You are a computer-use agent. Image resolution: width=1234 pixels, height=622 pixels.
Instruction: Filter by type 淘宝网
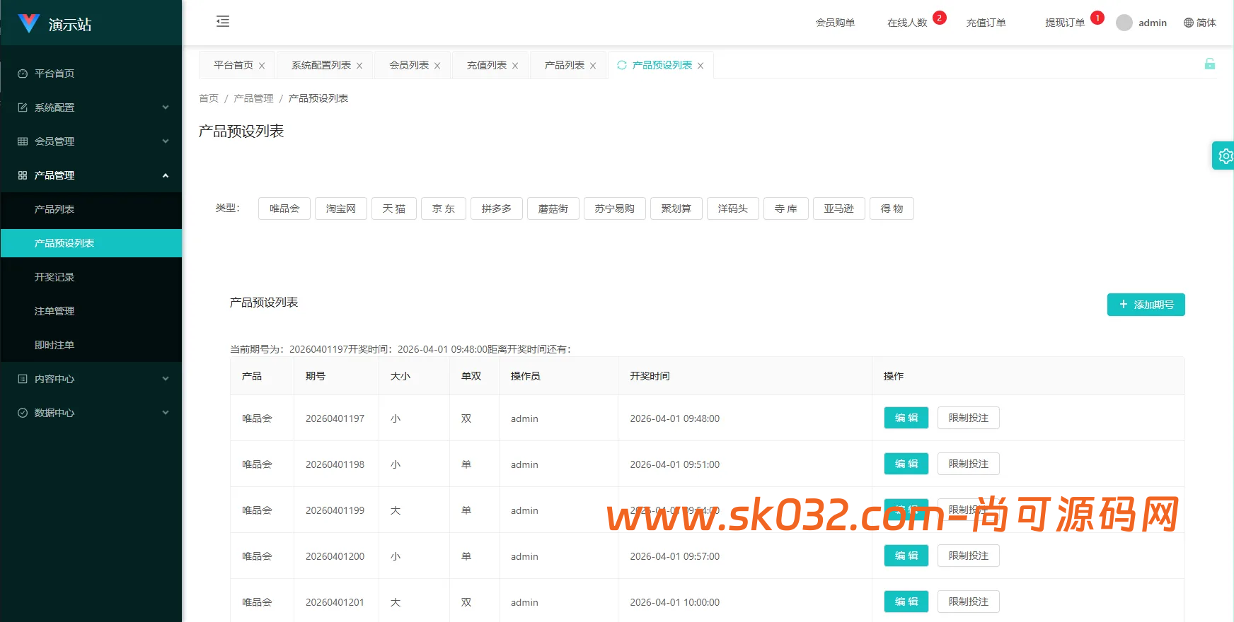tap(341, 209)
